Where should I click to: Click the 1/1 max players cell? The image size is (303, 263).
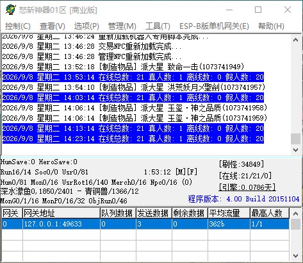(x=270, y=224)
